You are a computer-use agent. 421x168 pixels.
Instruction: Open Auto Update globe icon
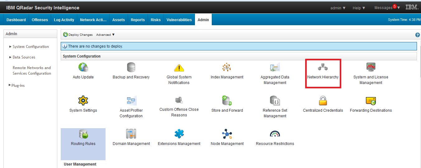[83, 67]
